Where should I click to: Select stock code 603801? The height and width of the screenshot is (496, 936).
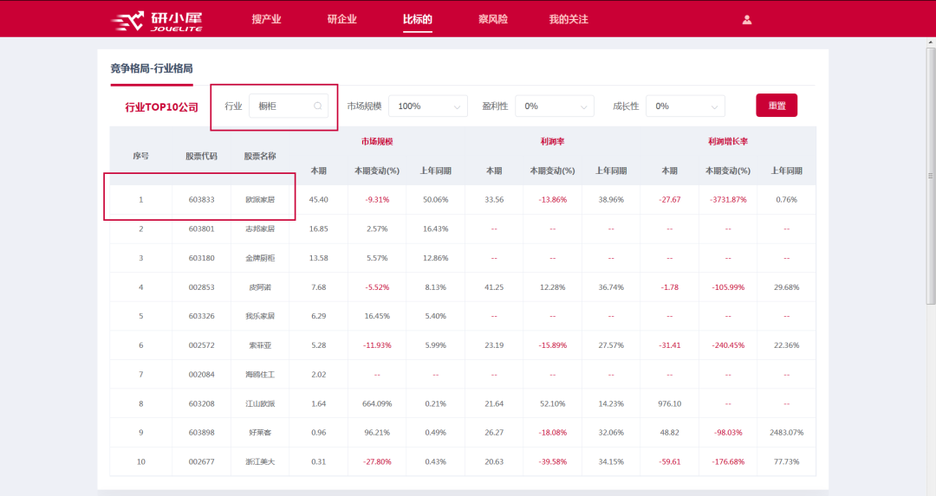(201, 229)
